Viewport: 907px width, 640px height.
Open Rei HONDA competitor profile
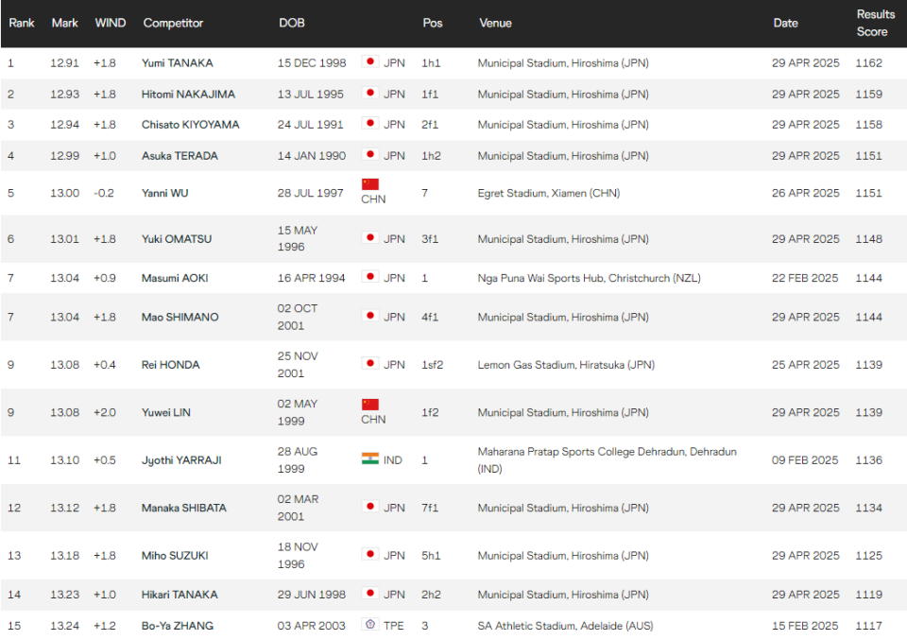(x=171, y=365)
